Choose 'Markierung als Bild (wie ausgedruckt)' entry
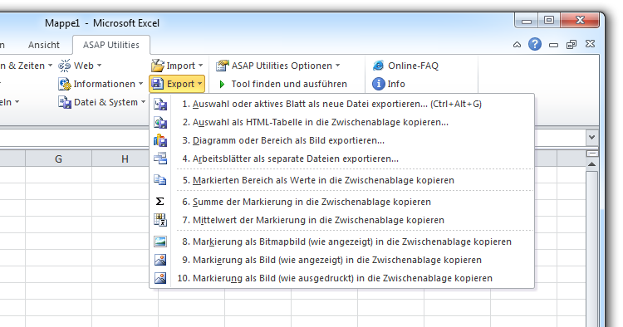This screenshot has width=623, height=327. click(x=342, y=278)
